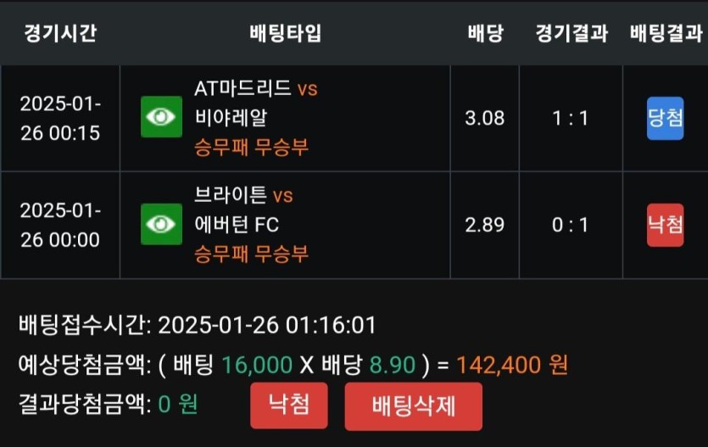Click the 배당 column header

[x=485, y=34]
